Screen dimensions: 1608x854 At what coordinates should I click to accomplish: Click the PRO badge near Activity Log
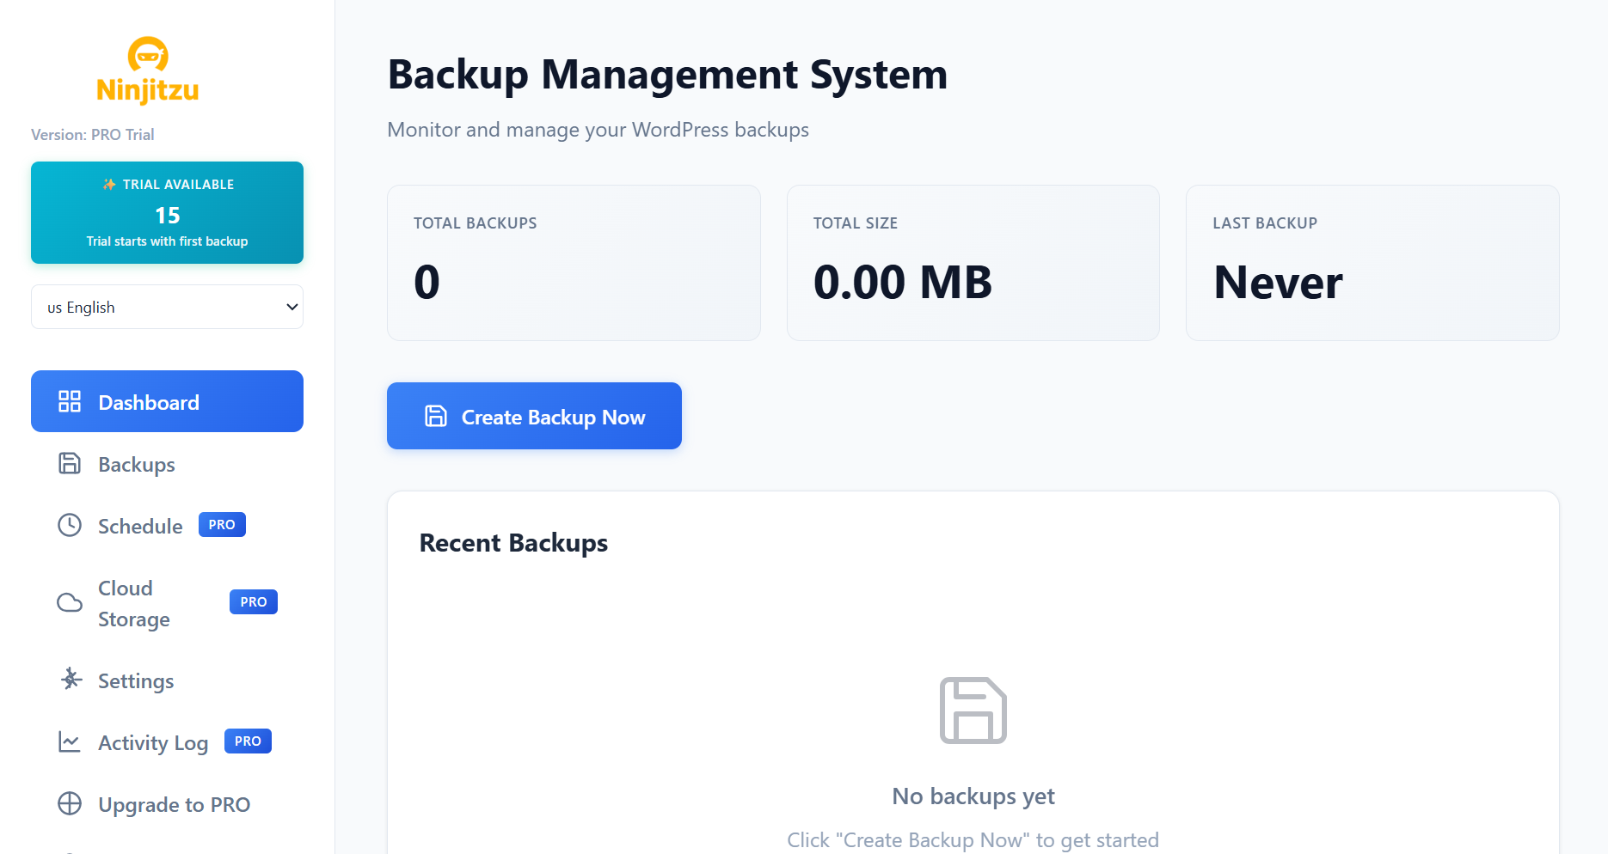248,741
